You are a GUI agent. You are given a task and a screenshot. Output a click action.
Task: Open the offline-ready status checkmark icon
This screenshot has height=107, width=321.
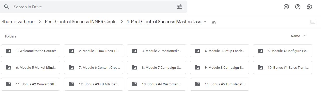click(286, 7)
